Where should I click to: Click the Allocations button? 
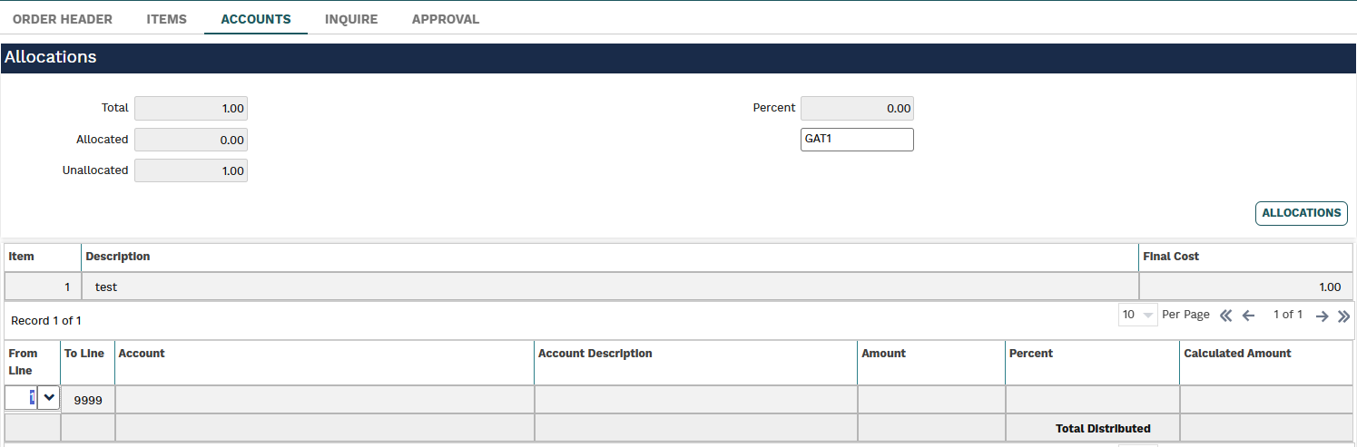pyautogui.click(x=1301, y=213)
